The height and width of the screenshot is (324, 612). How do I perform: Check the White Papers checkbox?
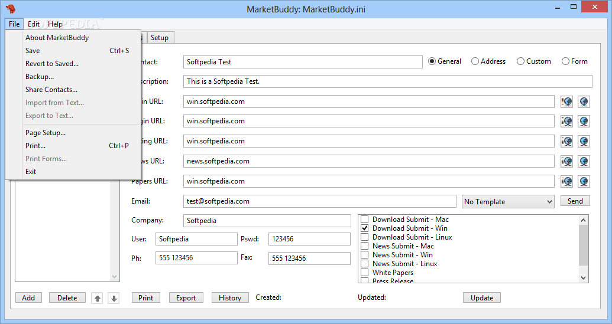pyautogui.click(x=365, y=273)
